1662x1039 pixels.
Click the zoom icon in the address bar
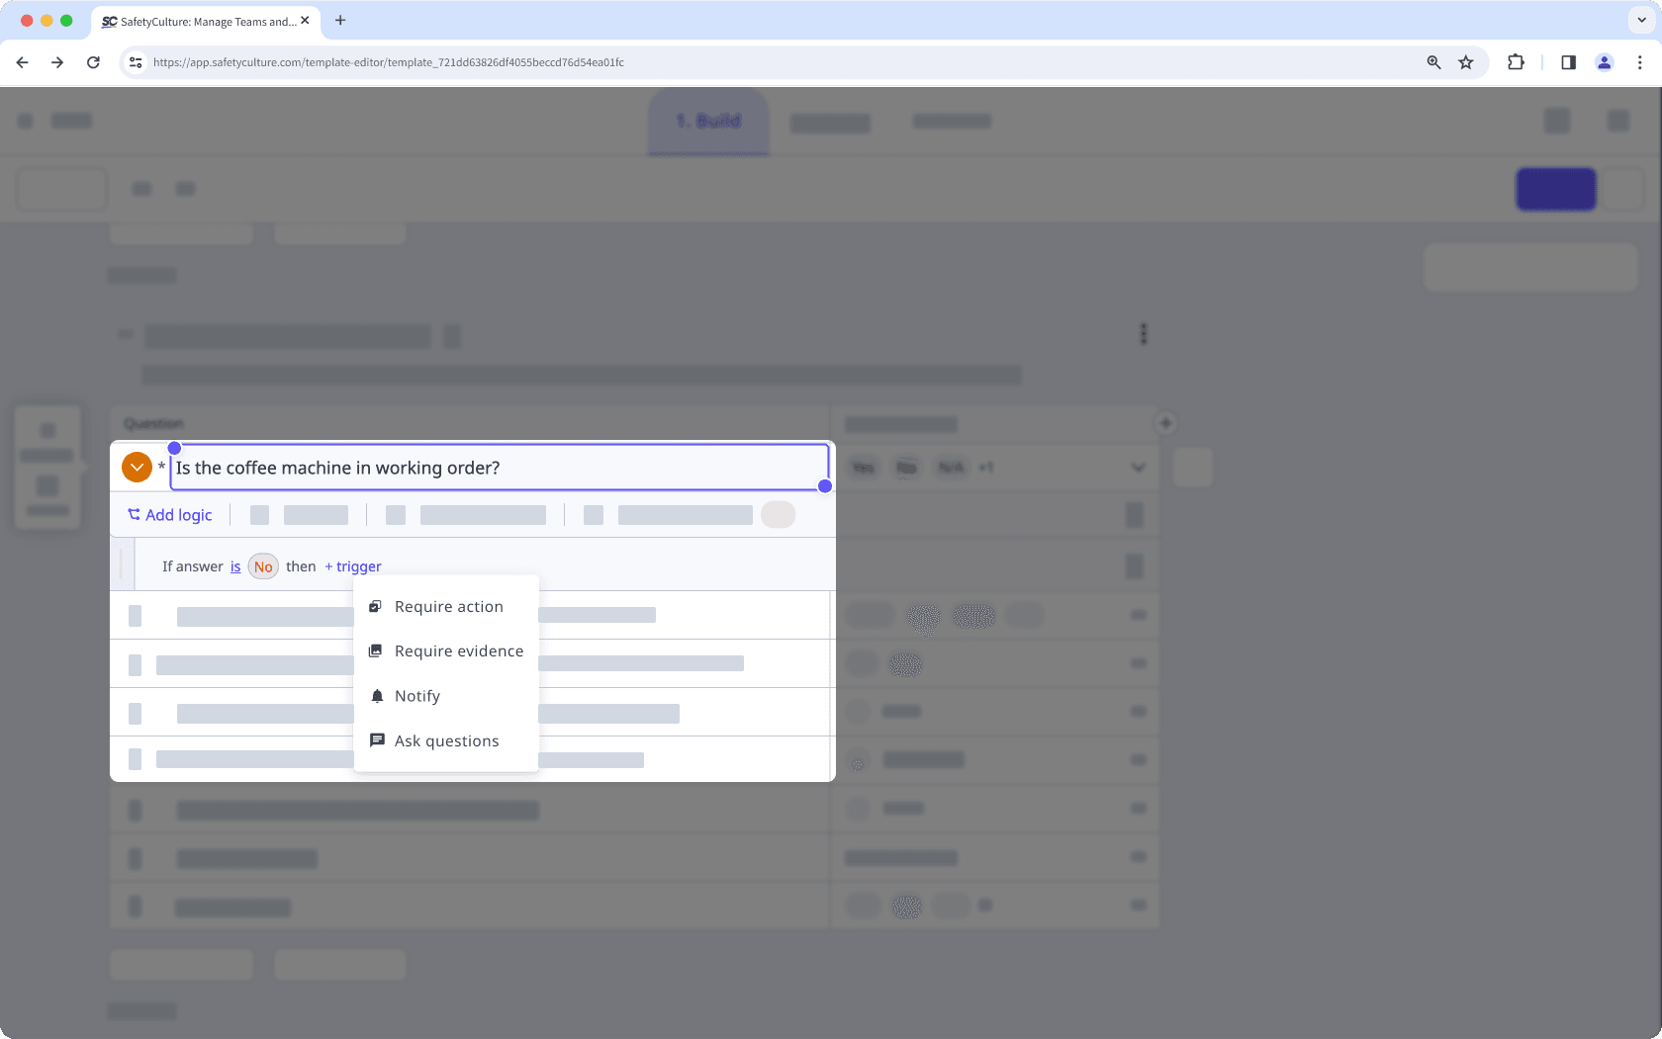[1432, 61]
